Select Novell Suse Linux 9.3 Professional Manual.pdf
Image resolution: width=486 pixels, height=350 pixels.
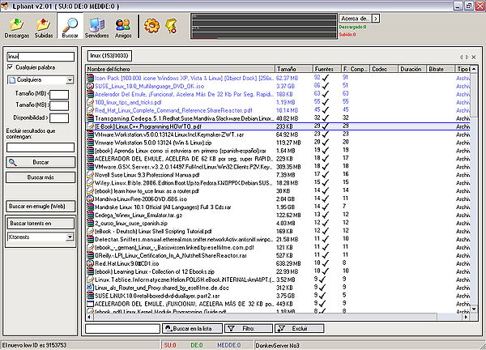click(x=278, y=175)
